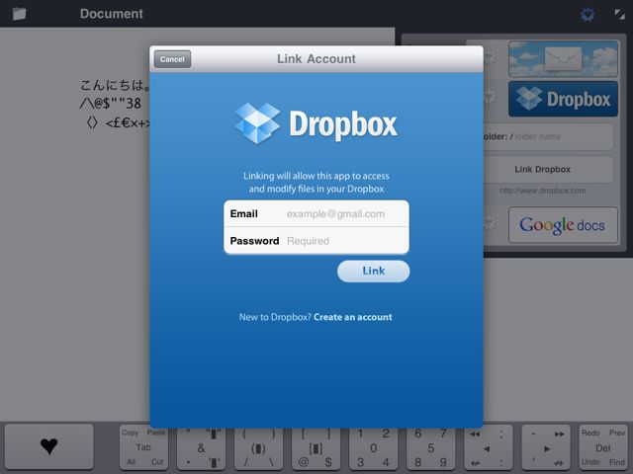Select the Dropbox option in the share panel
The image size is (633, 474).
coord(563,99)
